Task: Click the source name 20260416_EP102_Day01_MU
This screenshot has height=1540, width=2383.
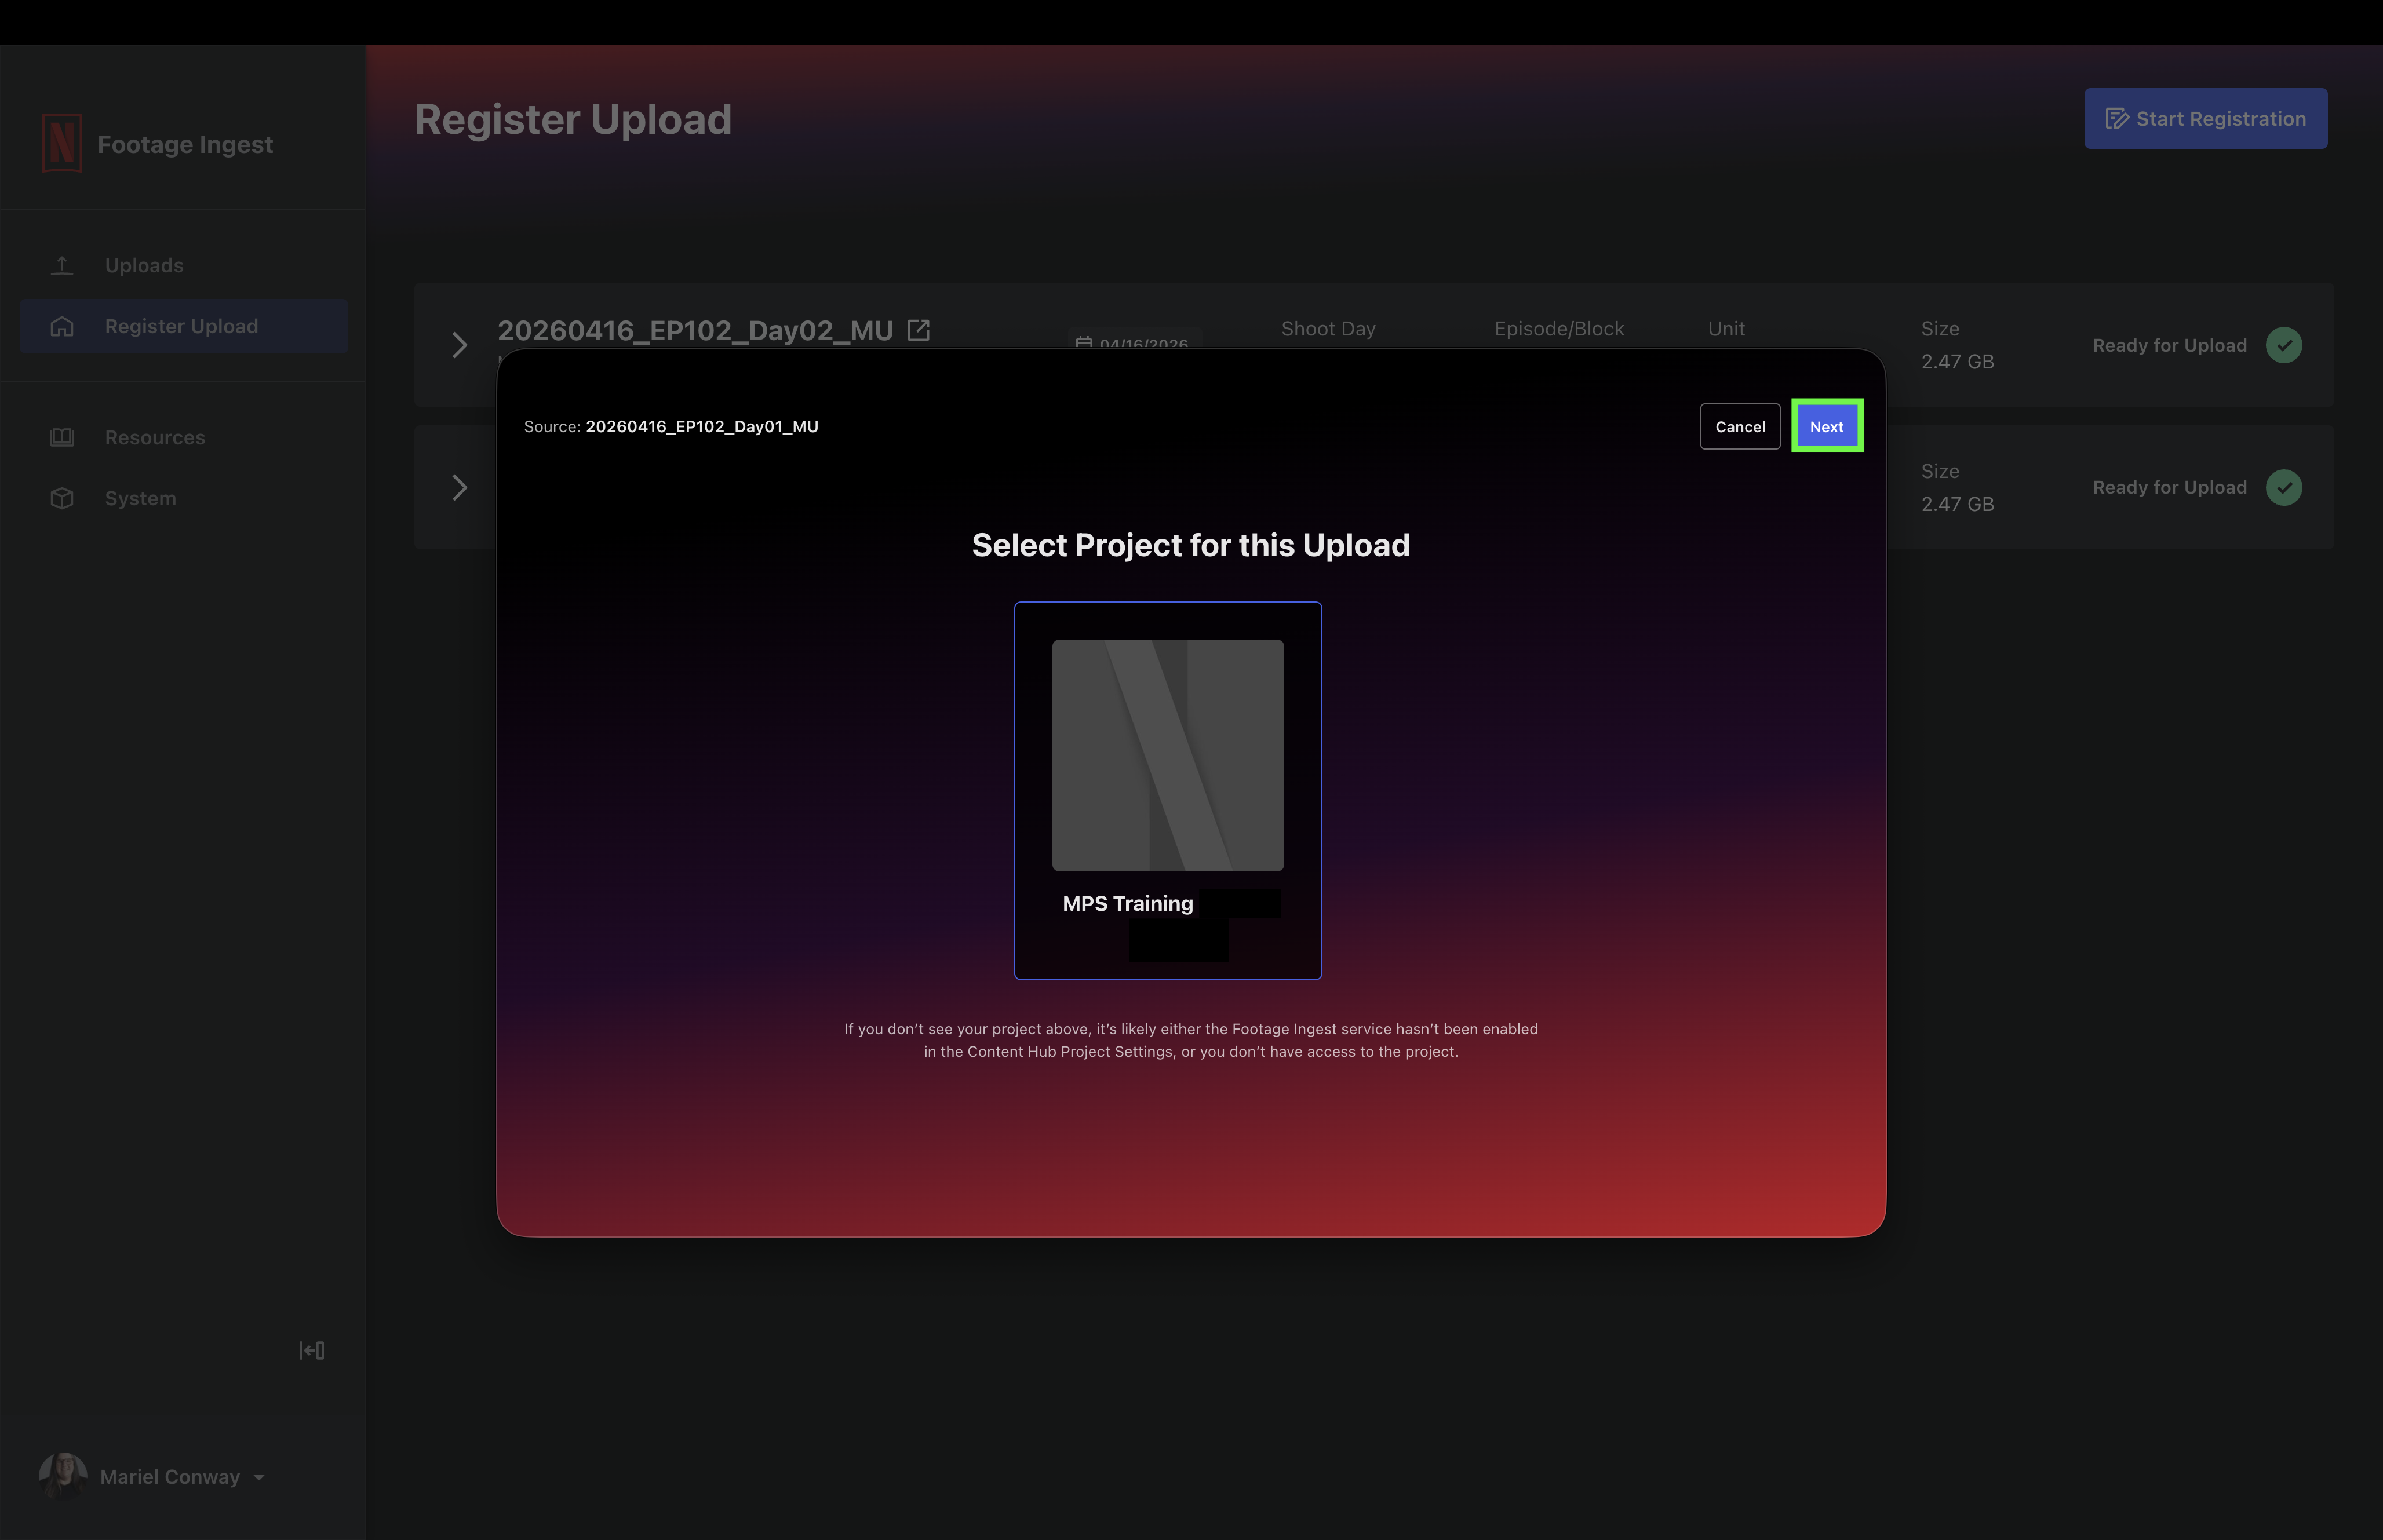Action: tap(701, 426)
